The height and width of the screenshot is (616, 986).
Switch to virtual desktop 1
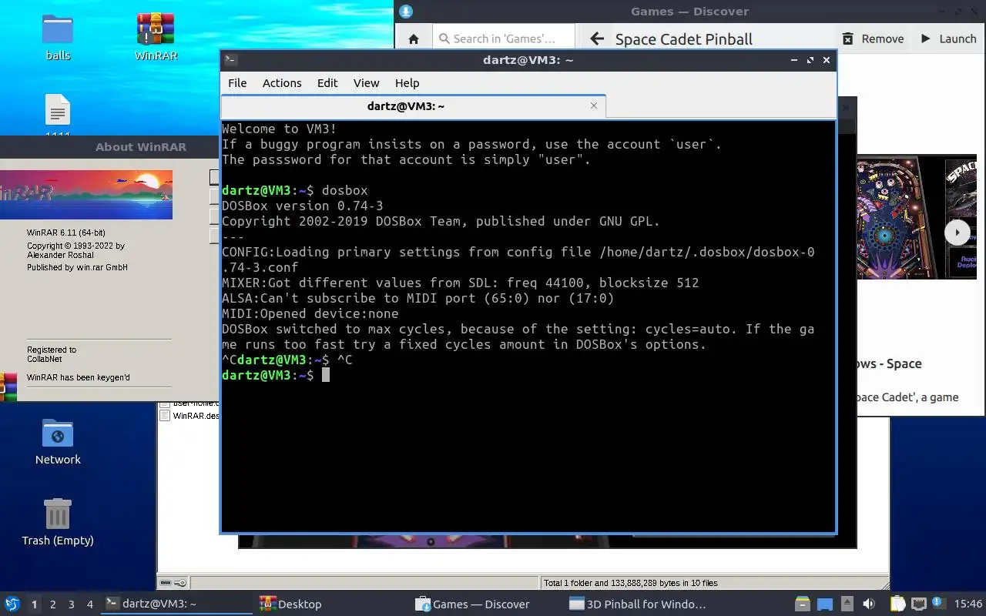click(x=34, y=604)
